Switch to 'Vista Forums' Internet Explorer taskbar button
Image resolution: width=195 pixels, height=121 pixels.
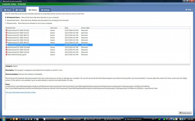(93, 119)
